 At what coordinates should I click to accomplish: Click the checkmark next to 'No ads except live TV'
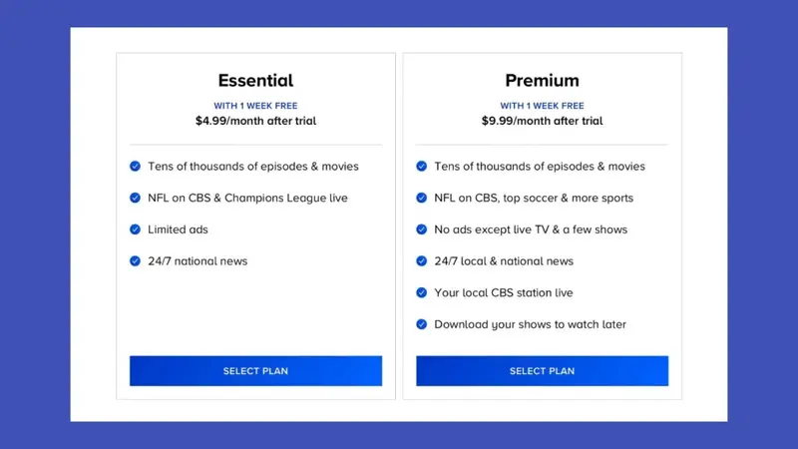click(x=422, y=229)
